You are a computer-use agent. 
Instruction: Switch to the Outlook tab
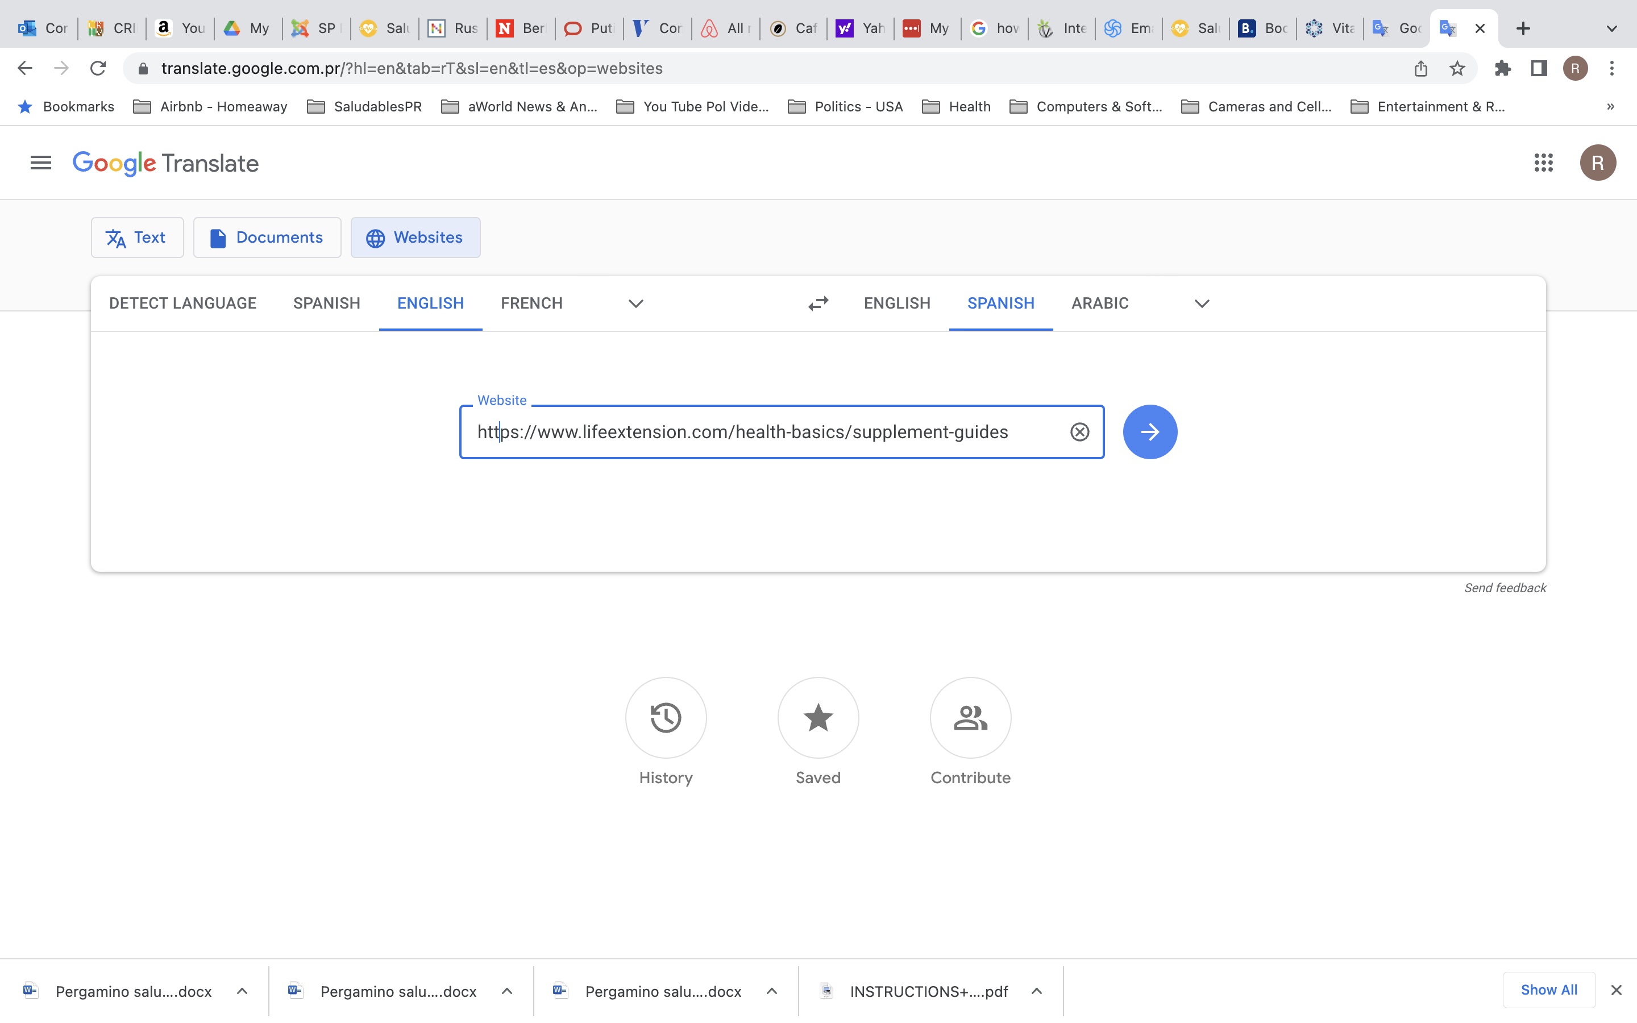pos(43,28)
